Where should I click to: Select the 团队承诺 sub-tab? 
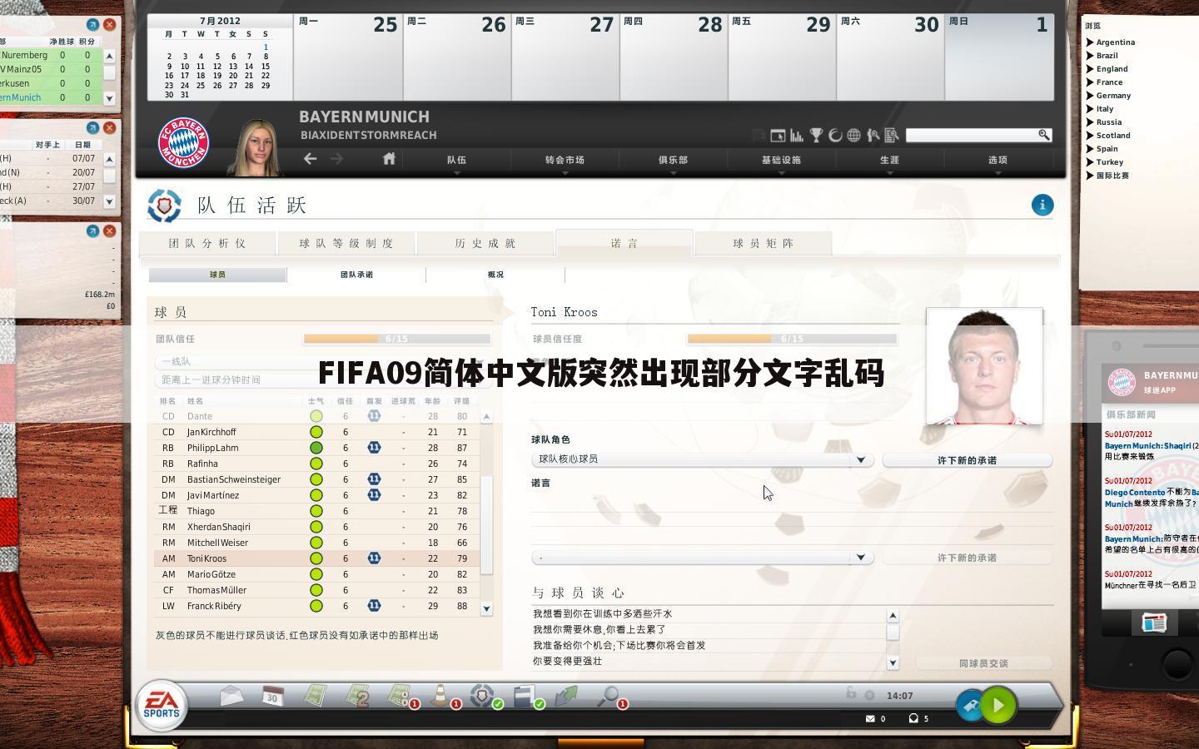click(356, 275)
